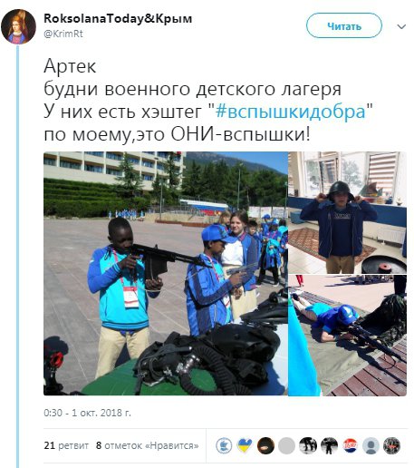414x468 pixels.
Task: Open the @KrimRt handle link
Action: pyautogui.click(x=63, y=34)
